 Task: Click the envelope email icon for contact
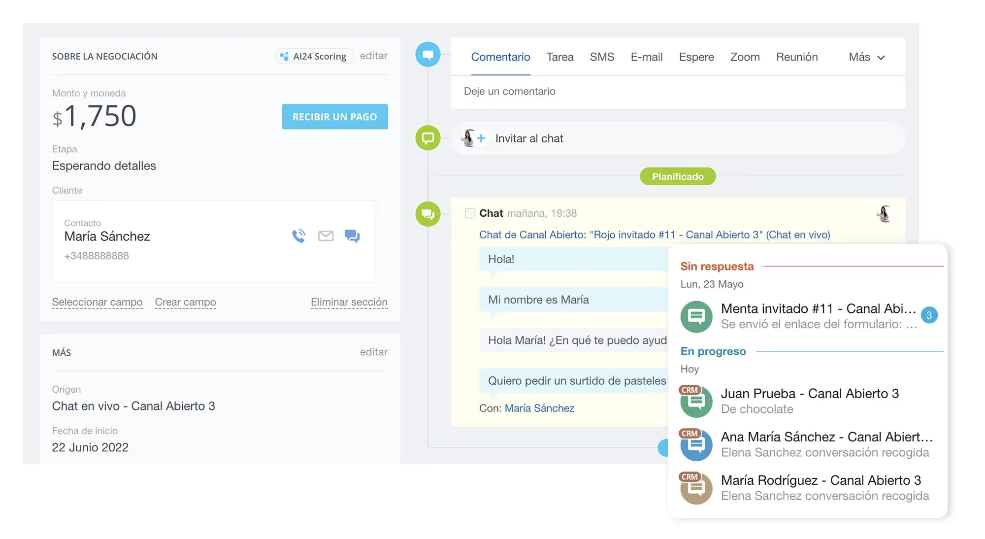tap(326, 236)
